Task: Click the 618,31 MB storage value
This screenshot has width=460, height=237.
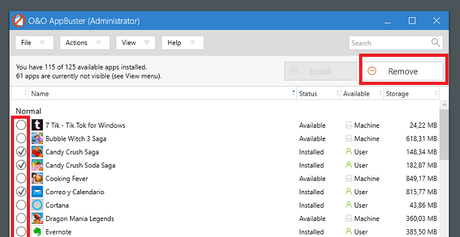Action: 422,139
